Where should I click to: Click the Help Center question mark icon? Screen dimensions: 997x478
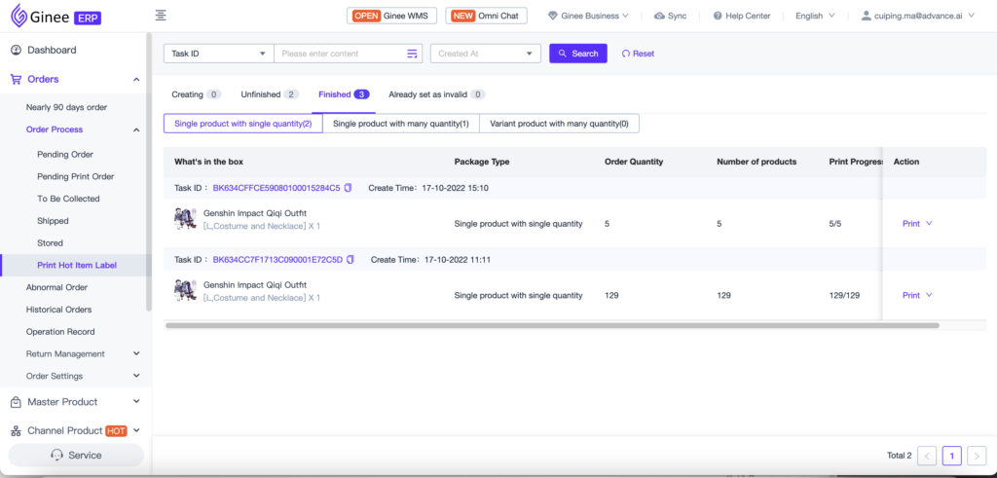[x=718, y=16]
